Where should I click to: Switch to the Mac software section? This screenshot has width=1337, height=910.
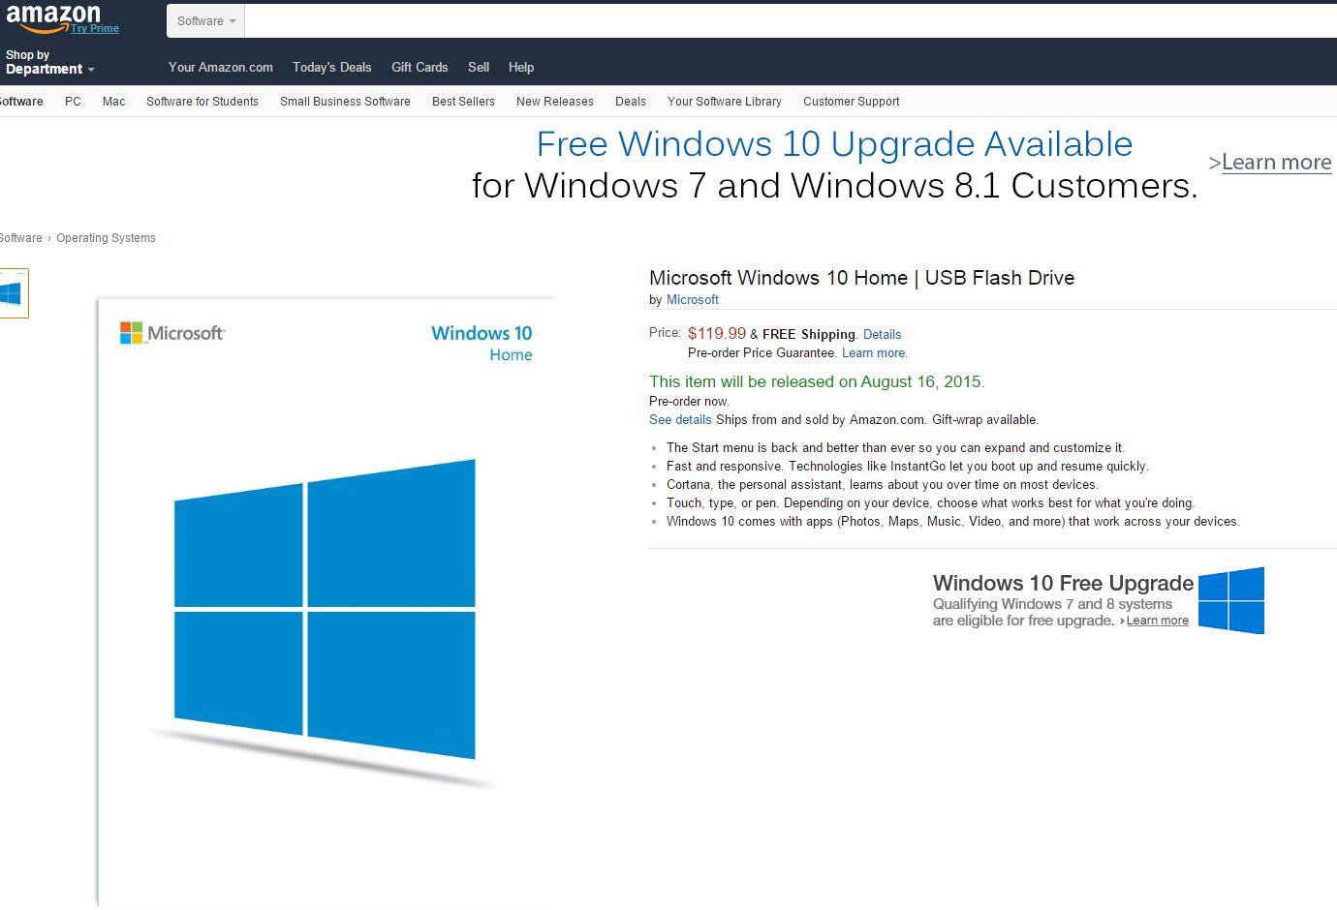pos(113,101)
